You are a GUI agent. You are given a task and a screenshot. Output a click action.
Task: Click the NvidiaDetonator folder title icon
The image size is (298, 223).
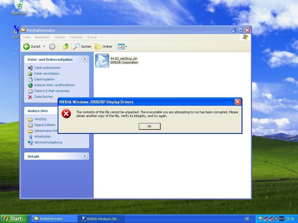(23, 30)
